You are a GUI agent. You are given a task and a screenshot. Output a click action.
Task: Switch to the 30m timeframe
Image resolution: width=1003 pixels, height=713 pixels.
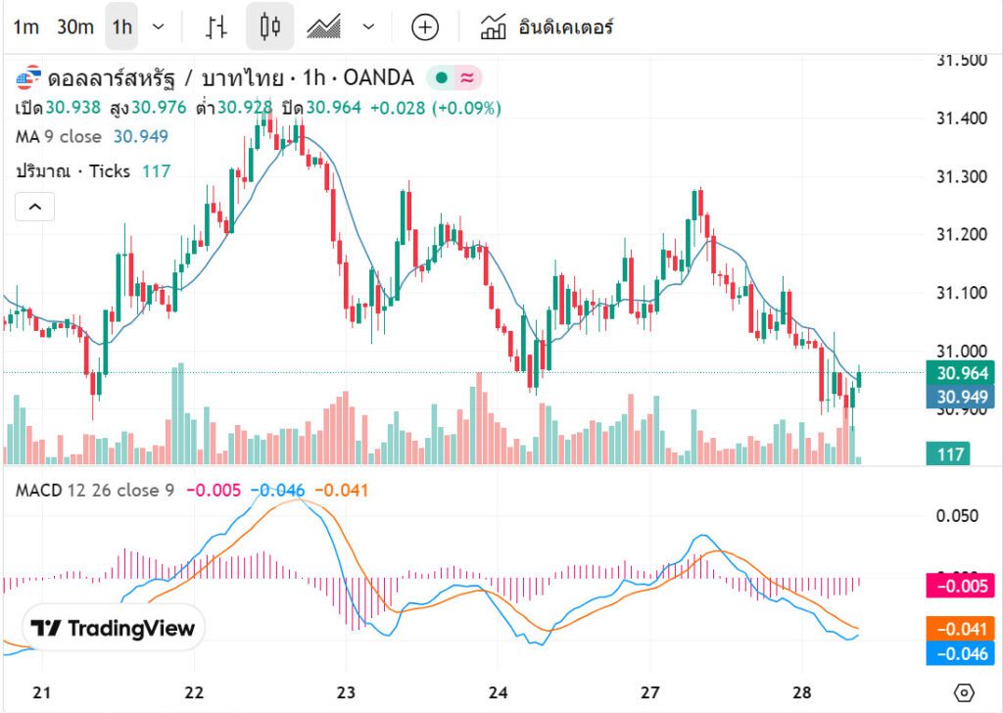[x=74, y=26]
